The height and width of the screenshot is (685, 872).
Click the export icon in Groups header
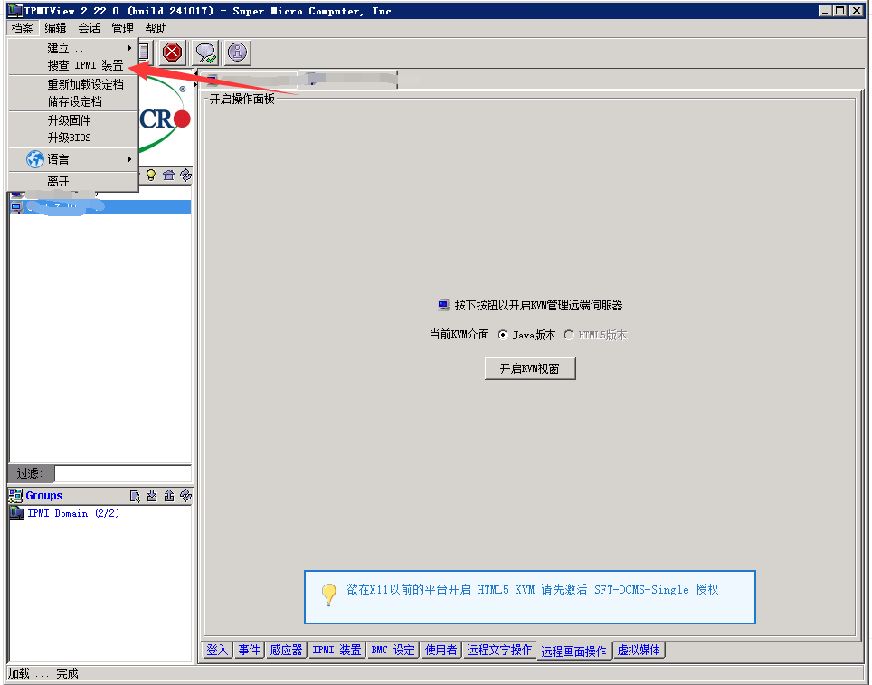pos(168,496)
